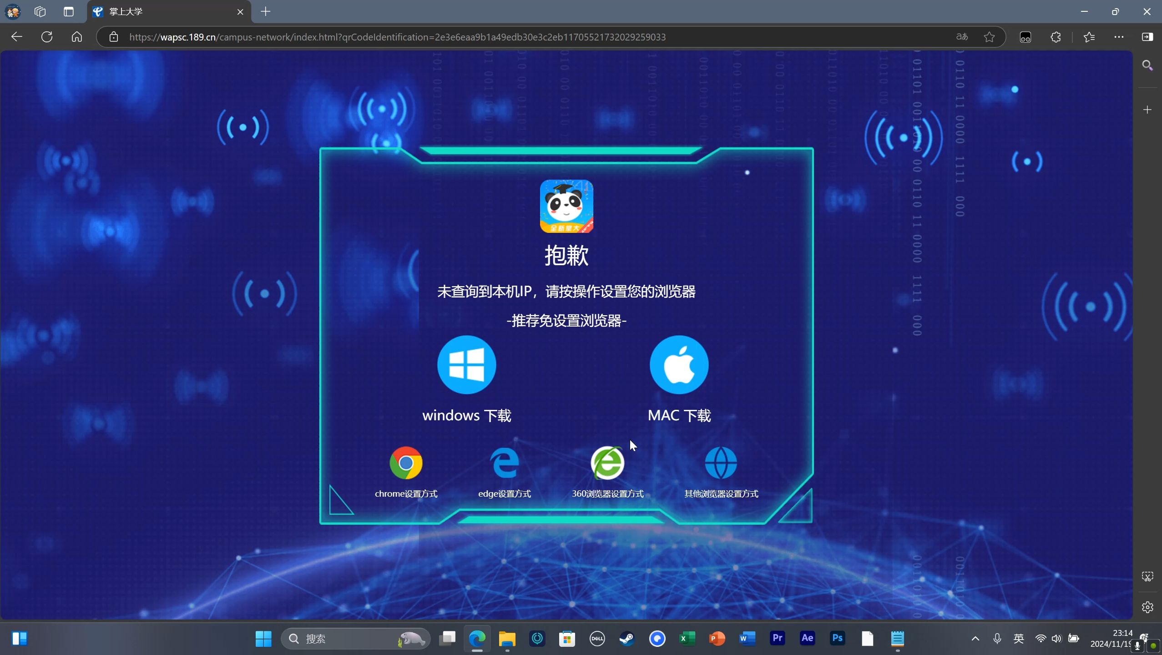Click the taskbar 搜索 box
The height and width of the screenshot is (655, 1162).
click(x=356, y=639)
